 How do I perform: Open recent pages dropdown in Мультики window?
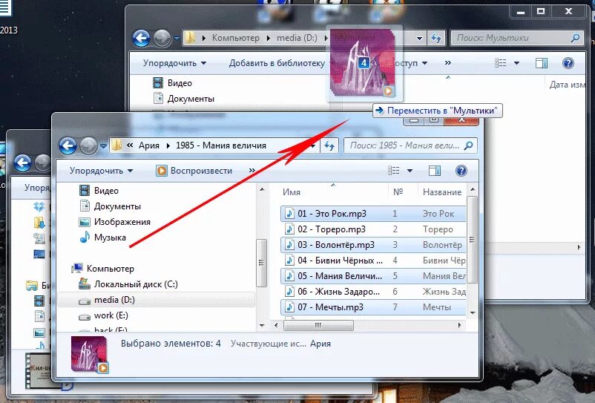[177, 39]
